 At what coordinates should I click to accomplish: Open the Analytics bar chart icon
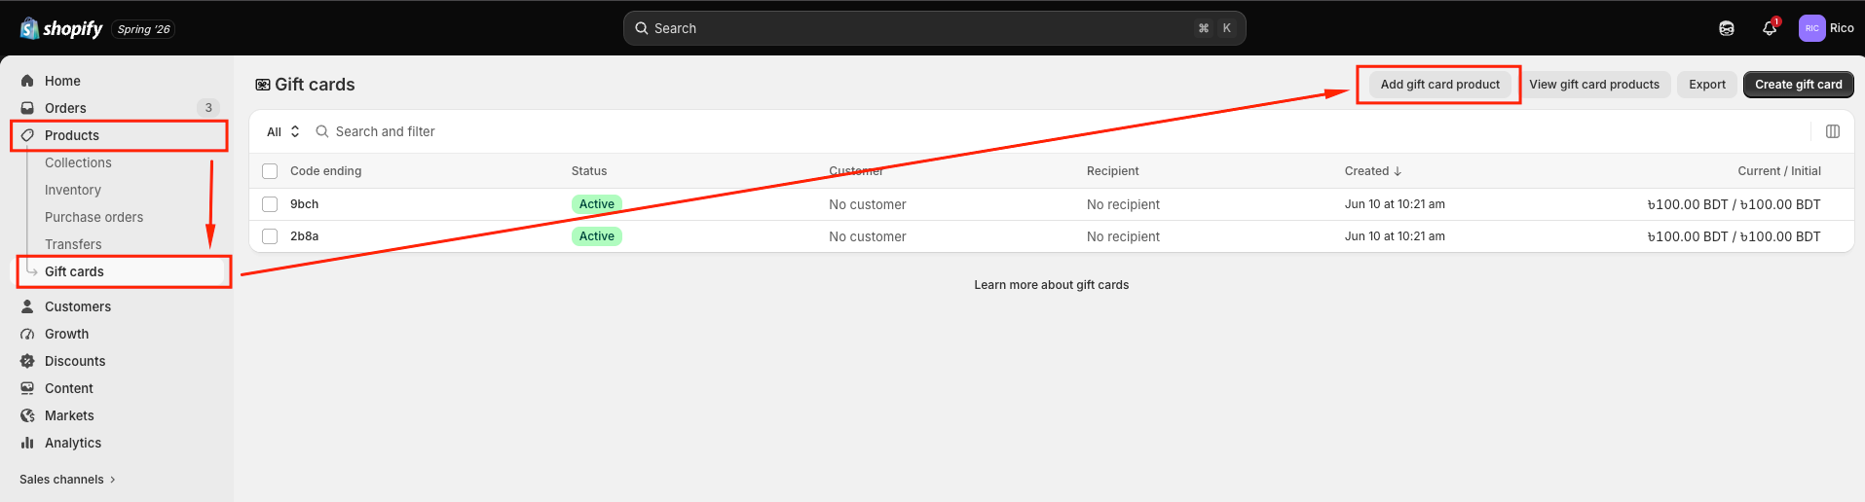(27, 443)
